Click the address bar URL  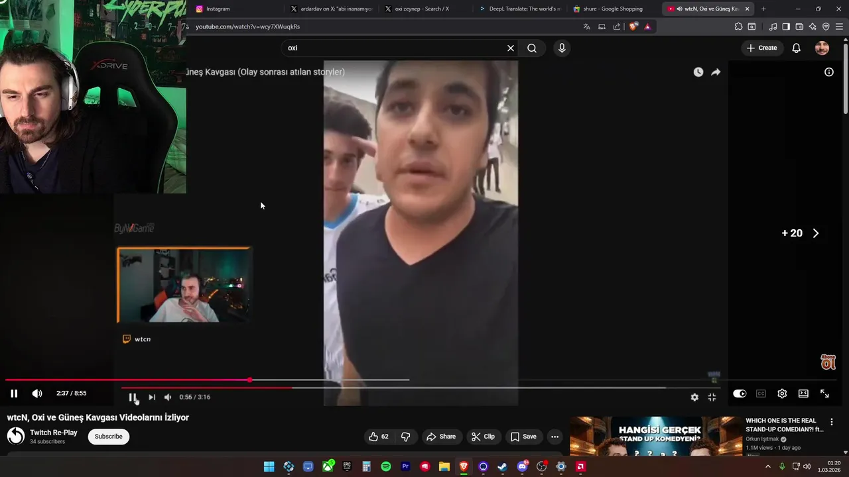[247, 26]
